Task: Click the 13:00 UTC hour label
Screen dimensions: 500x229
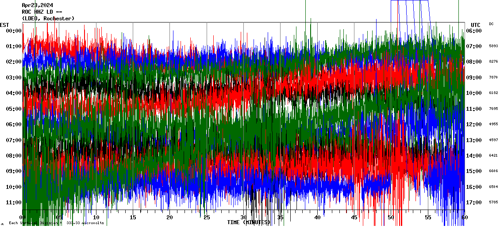Action: (x=474, y=140)
